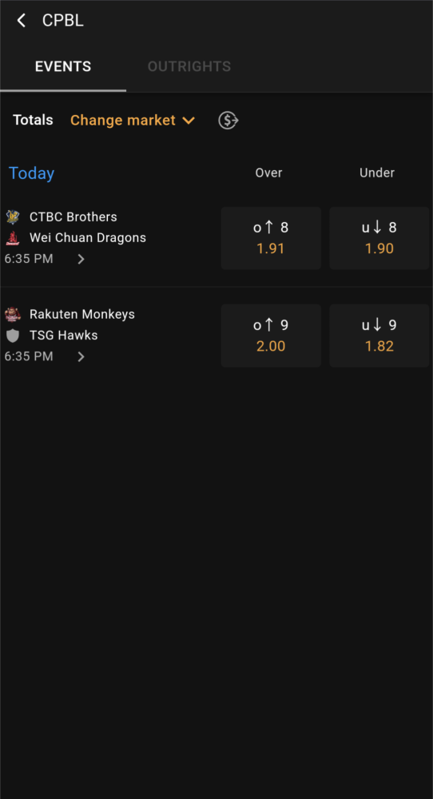Tap the Wei Chuan Dragons team logo
The height and width of the screenshot is (799, 433).
tap(13, 238)
